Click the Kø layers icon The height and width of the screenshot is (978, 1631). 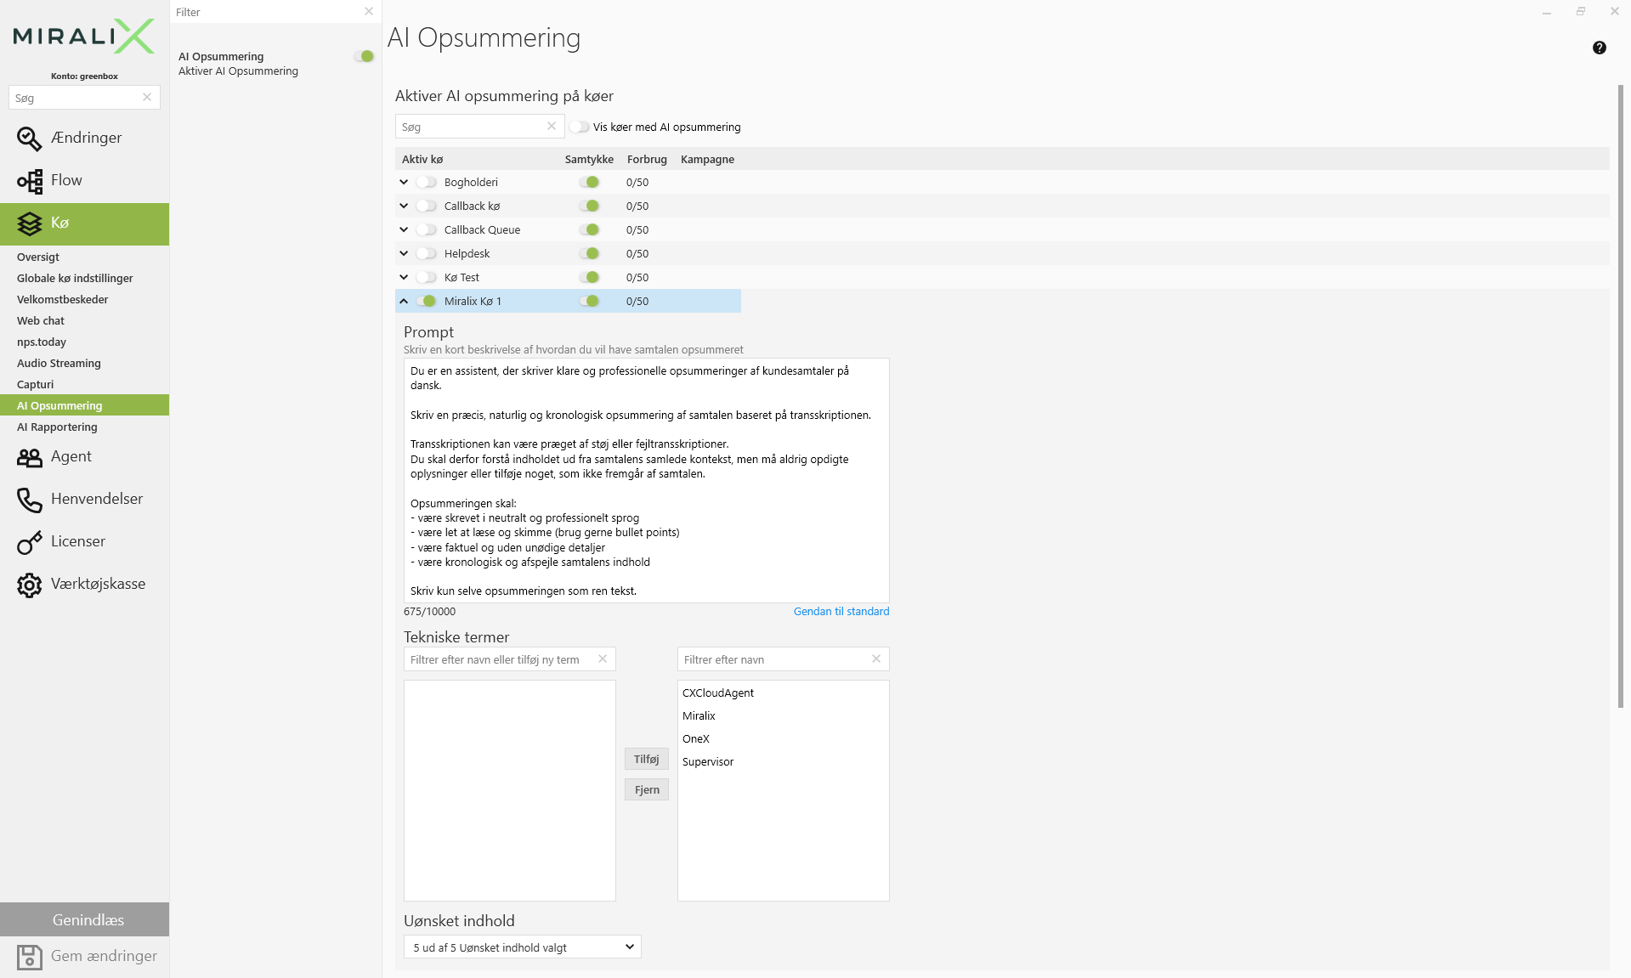[29, 223]
